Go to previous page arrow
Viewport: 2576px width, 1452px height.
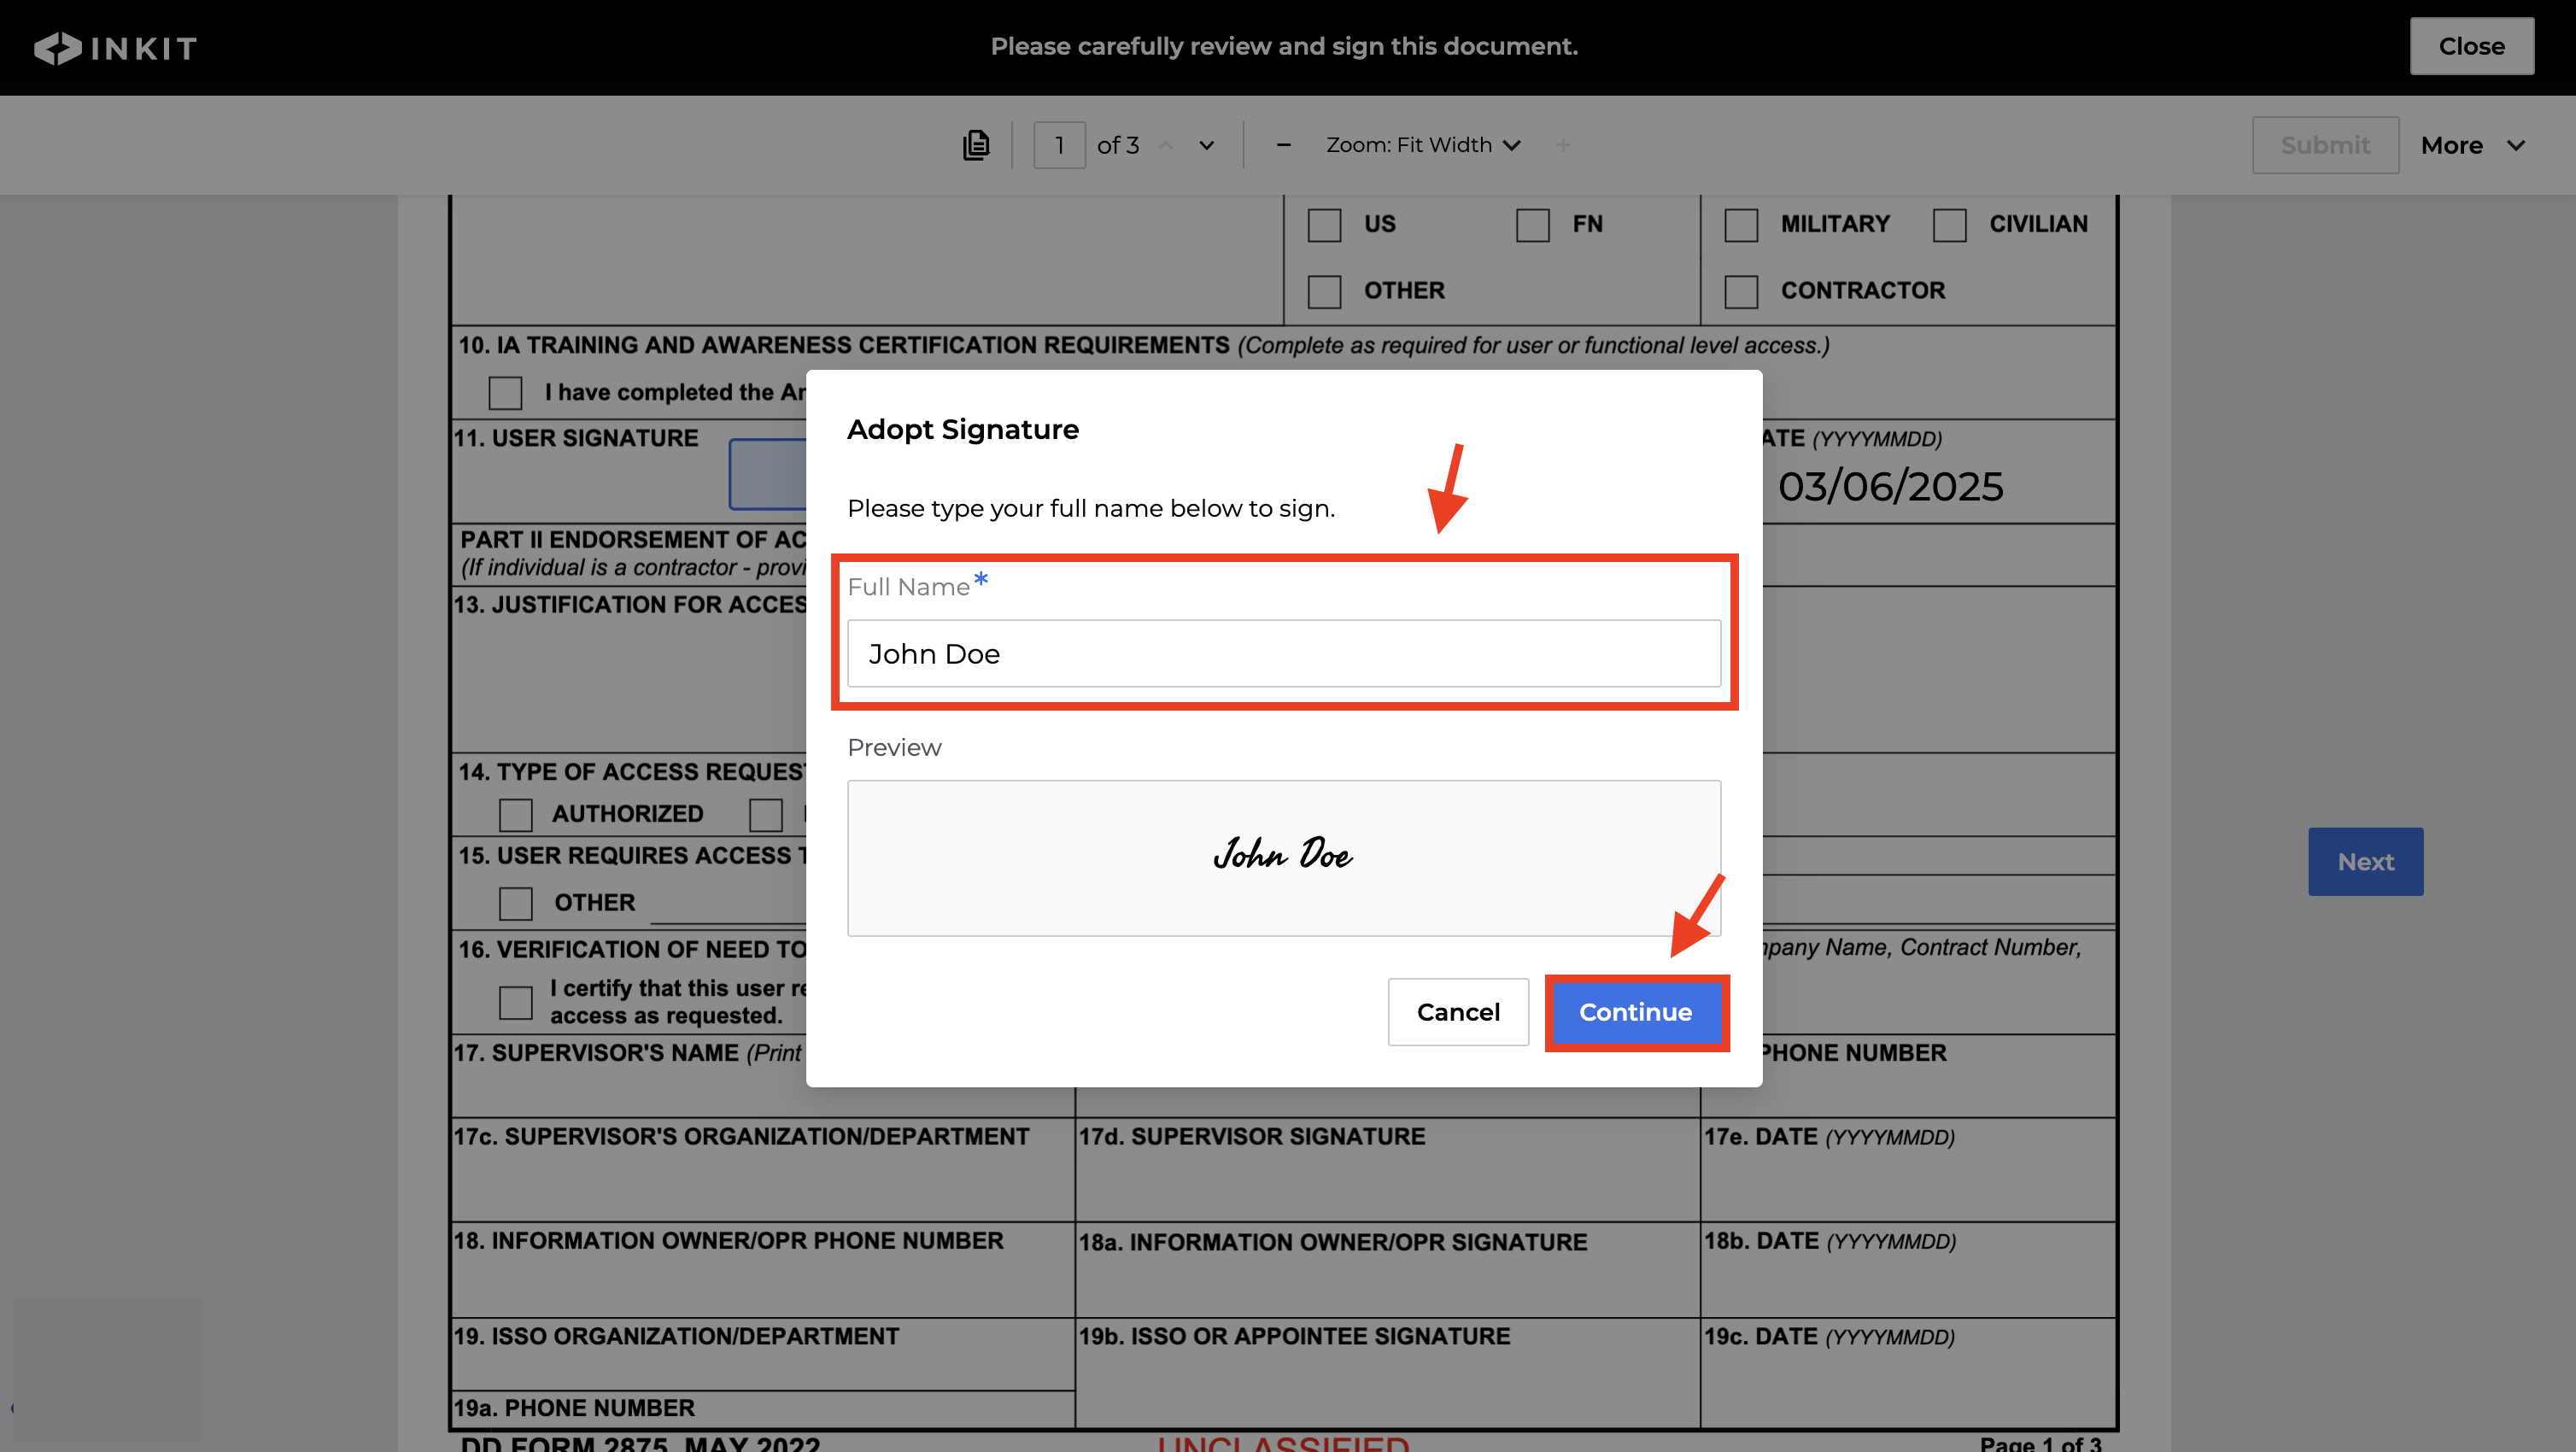(x=1165, y=145)
